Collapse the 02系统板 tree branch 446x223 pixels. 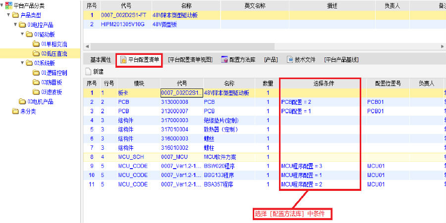click(23, 63)
